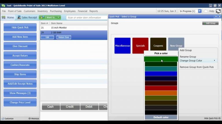Screen dimensions: 222x124
Task: Click the Ship Items button
Action: 20,74
